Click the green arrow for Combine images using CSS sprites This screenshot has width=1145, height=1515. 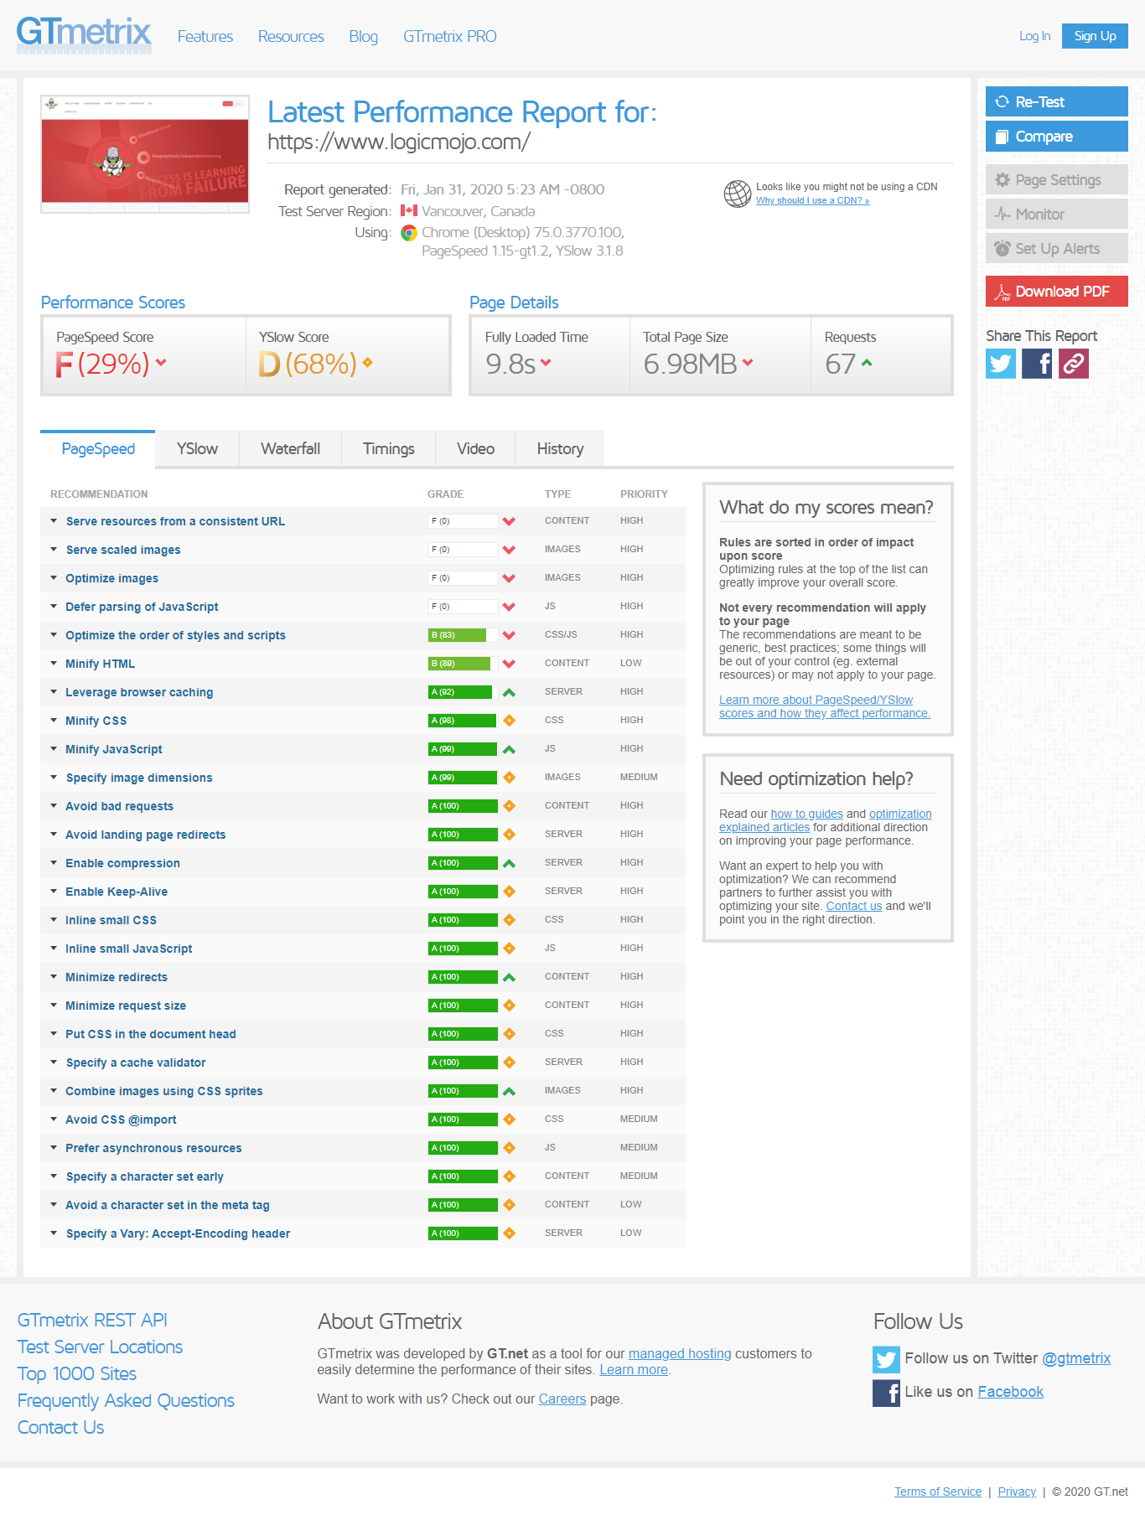point(509,1091)
